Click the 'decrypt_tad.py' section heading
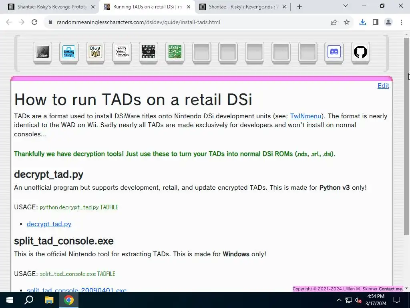The height and width of the screenshot is (308, 410). 48,174
